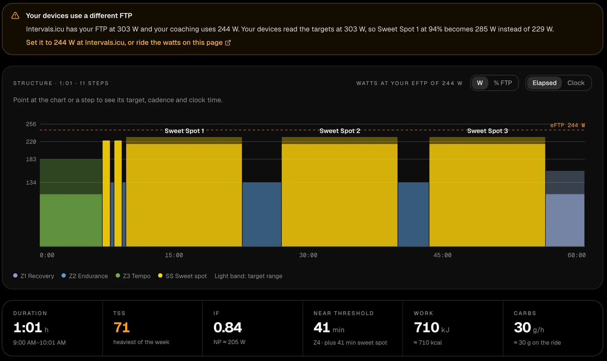Click the blue recovery block after Sweet Spot 2

[413, 214]
